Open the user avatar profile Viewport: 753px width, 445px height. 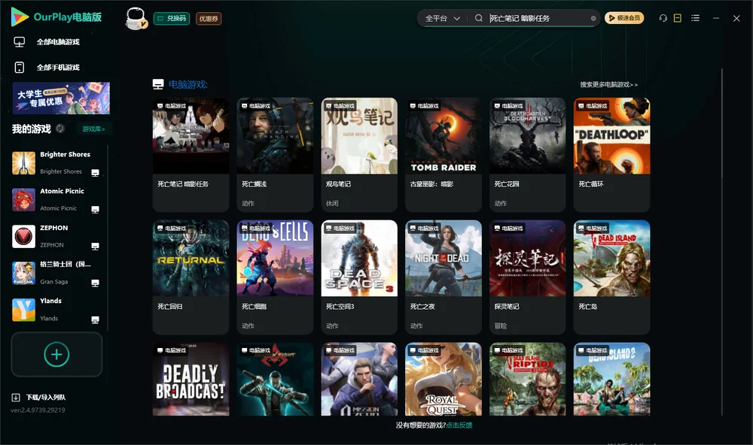(136, 18)
